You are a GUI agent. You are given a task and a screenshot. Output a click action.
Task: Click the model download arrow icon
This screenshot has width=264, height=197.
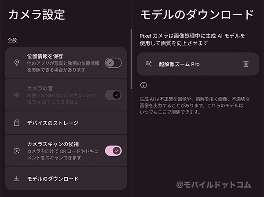[17, 179]
